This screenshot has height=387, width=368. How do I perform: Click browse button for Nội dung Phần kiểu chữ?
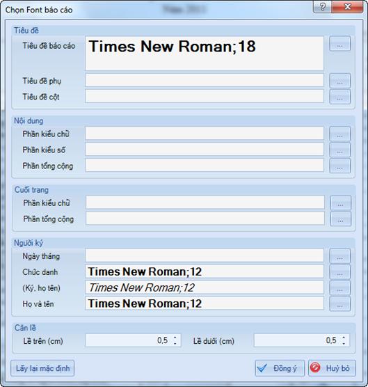tap(340, 134)
